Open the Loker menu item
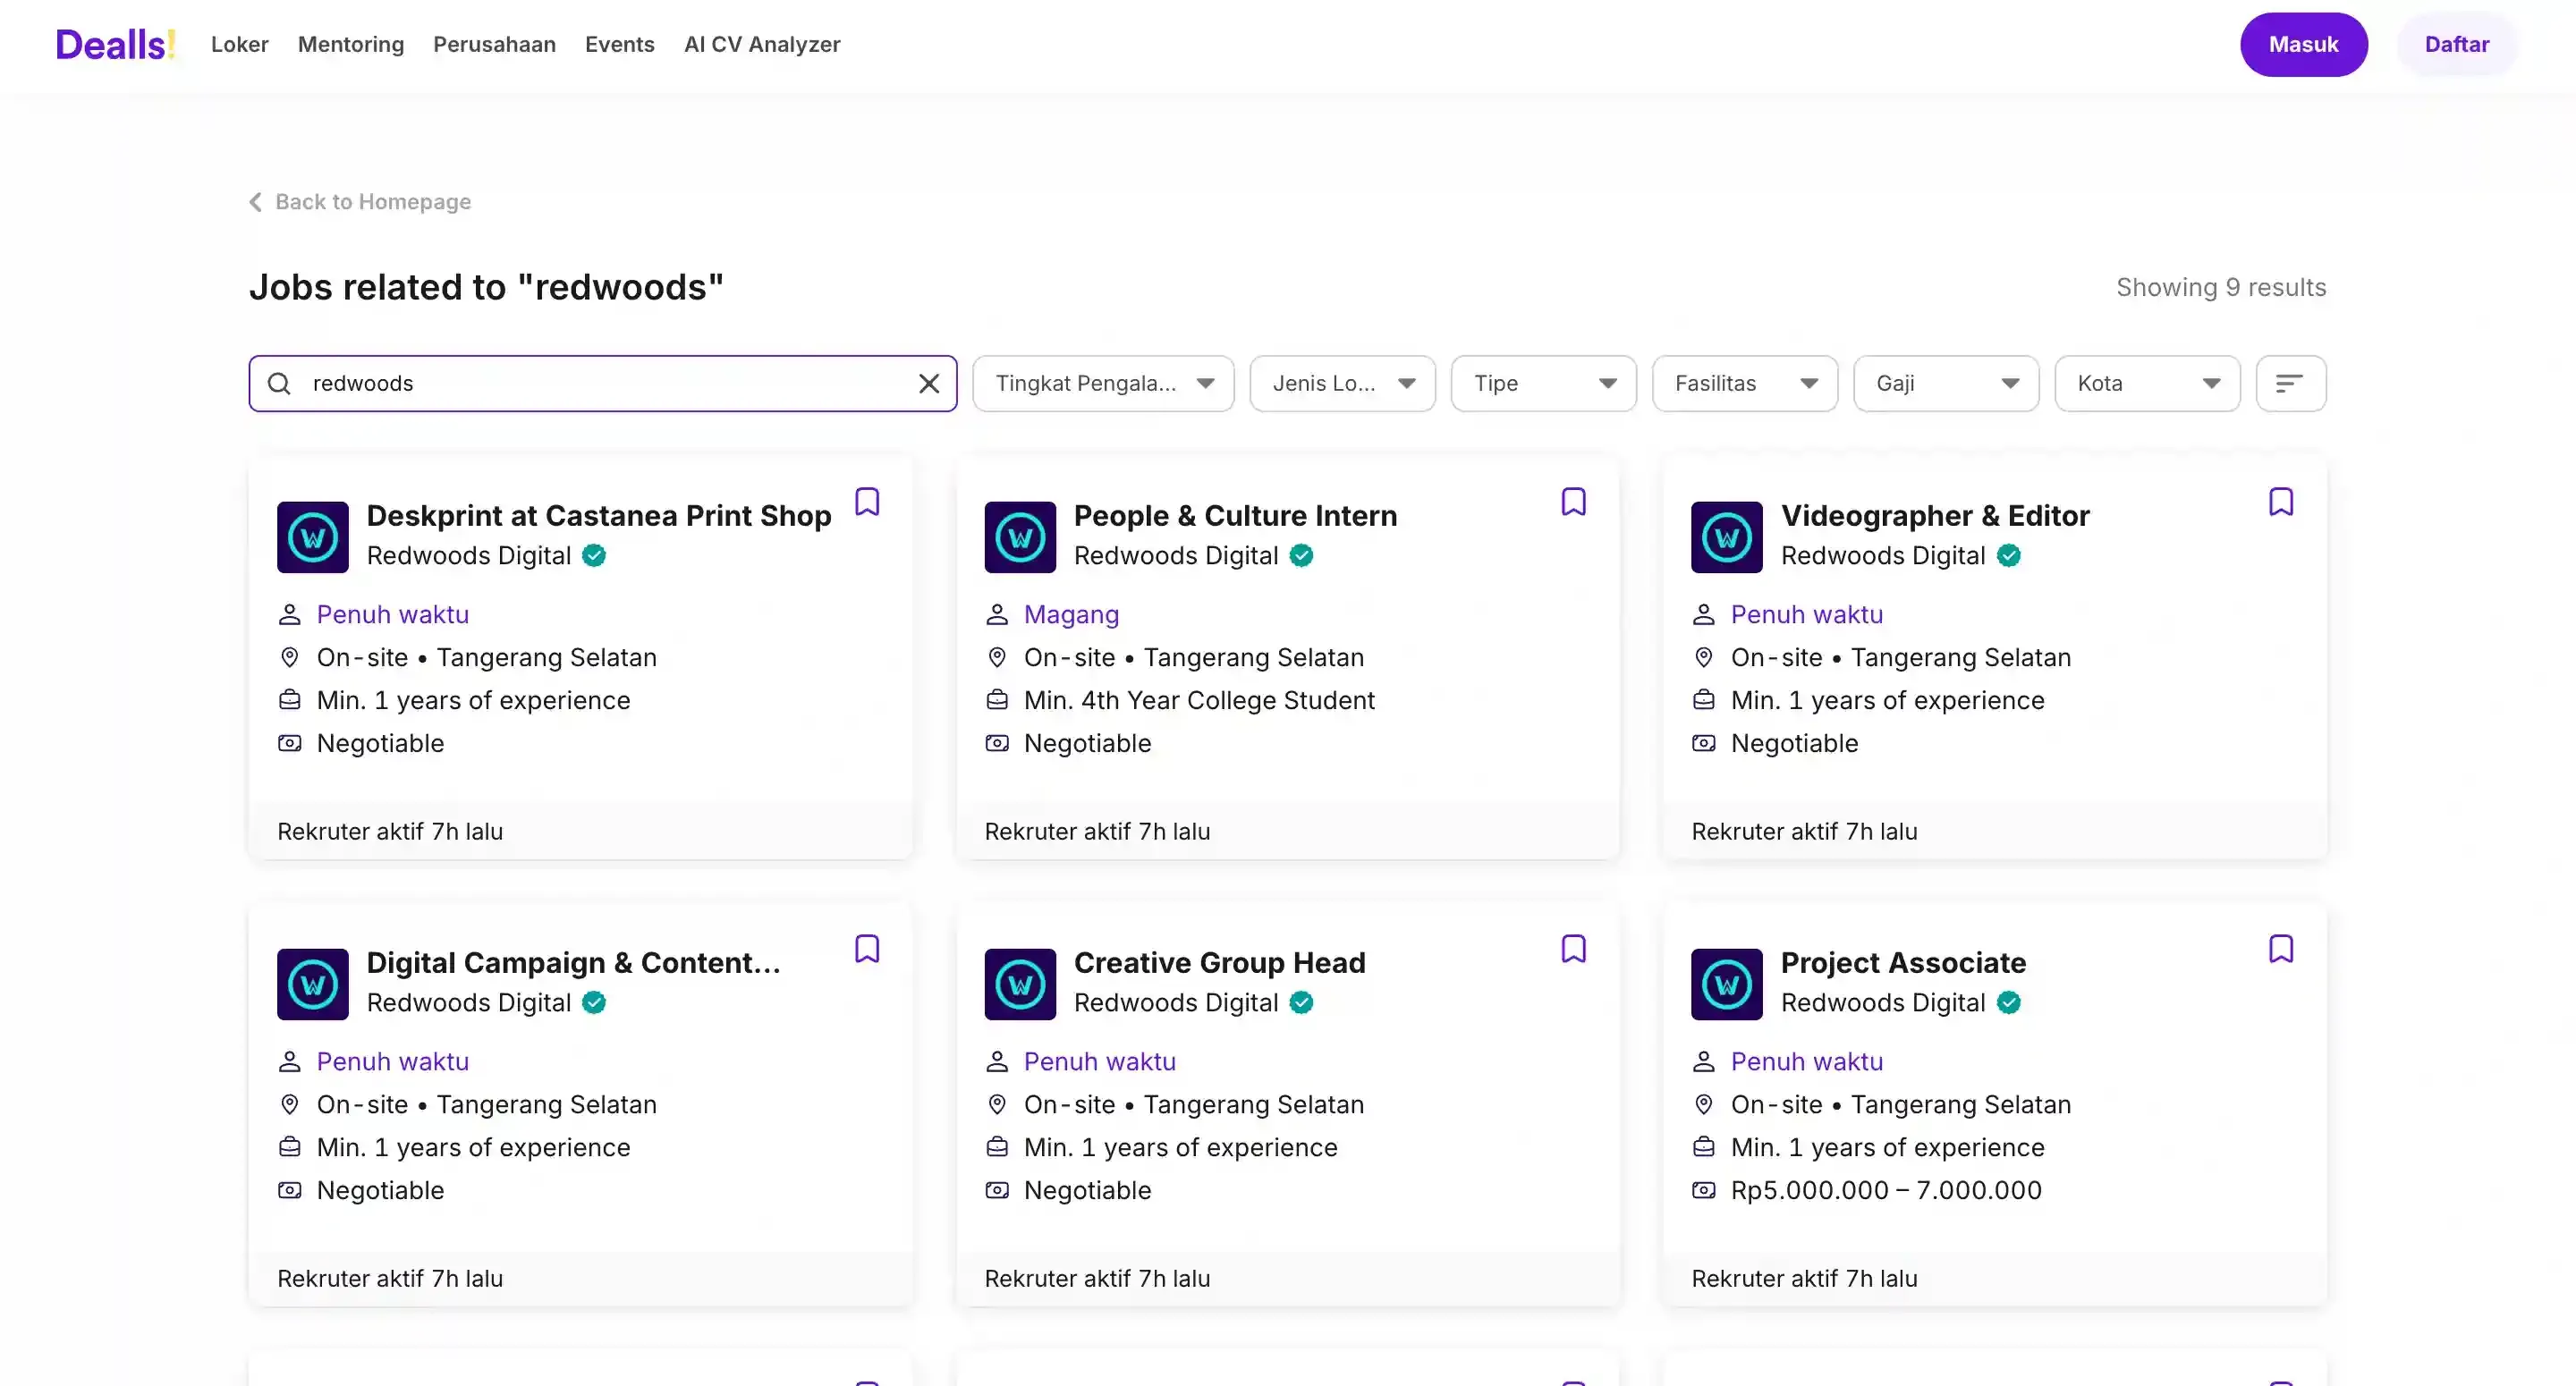The height and width of the screenshot is (1386, 2576). (239, 44)
